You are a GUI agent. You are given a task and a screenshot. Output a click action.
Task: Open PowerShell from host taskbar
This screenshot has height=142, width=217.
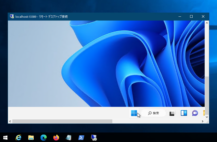click(x=81, y=138)
